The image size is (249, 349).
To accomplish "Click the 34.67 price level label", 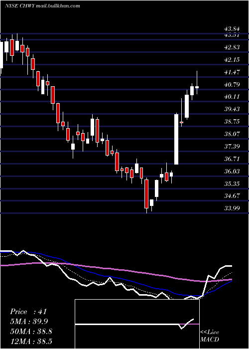I will point(232,196).
